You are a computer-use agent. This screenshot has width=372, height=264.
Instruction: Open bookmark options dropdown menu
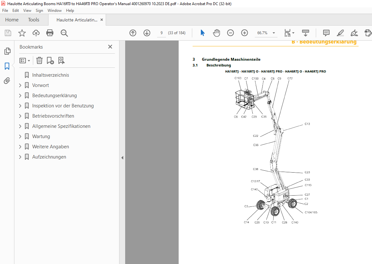(x=25, y=60)
